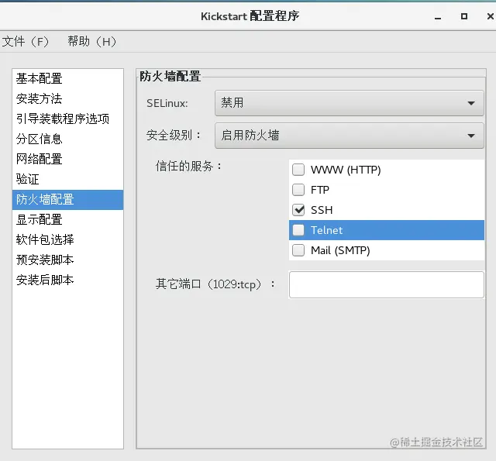
Task: Tick the Telnet checkbox
Action: (x=298, y=230)
